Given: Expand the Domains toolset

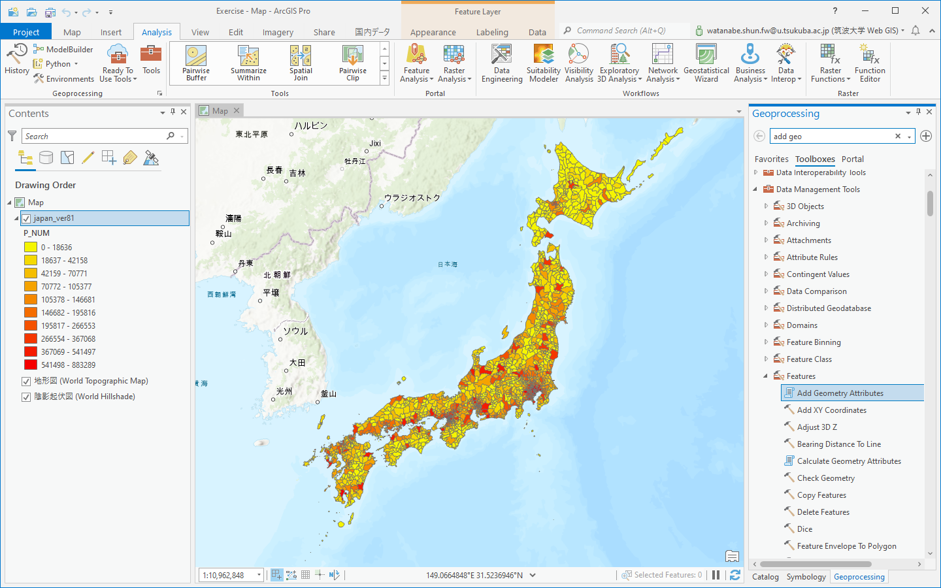Looking at the screenshot, I should coord(767,325).
